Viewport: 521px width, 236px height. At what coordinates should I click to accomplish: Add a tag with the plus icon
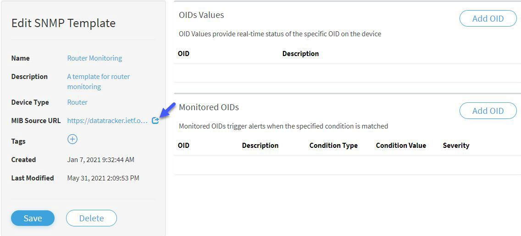point(72,139)
